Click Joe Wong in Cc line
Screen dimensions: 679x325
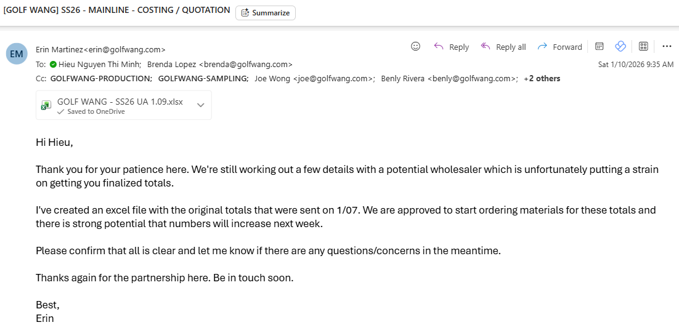(314, 78)
